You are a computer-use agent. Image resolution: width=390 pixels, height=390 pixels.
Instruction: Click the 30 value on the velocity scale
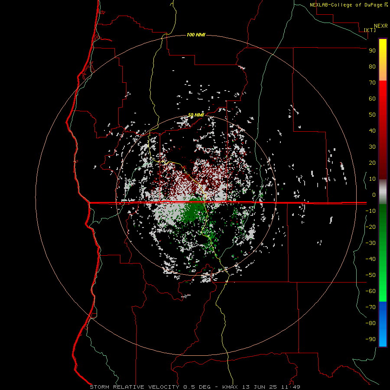[372, 147]
